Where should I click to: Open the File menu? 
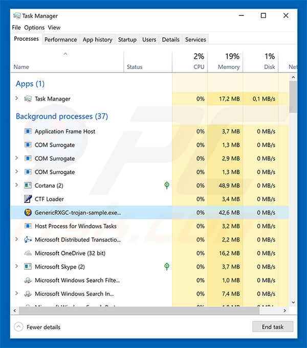[x=16, y=28]
